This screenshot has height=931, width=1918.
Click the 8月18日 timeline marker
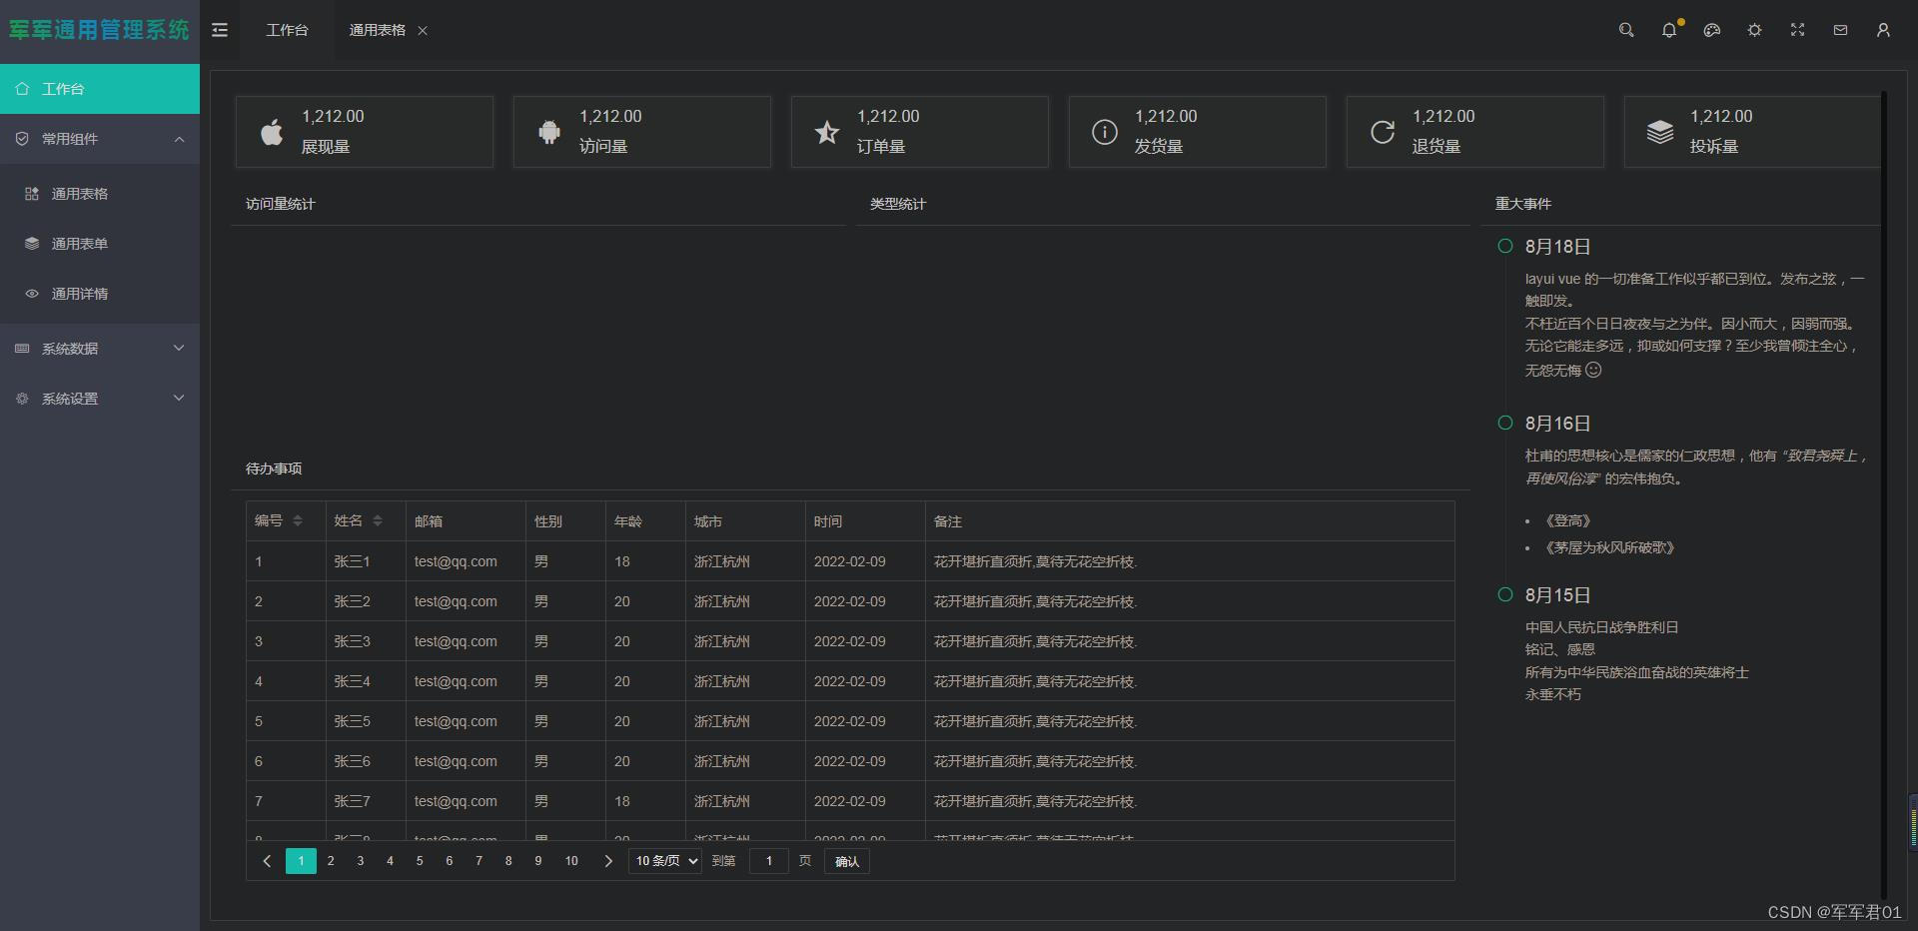pyautogui.click(x=1505, y=246)
